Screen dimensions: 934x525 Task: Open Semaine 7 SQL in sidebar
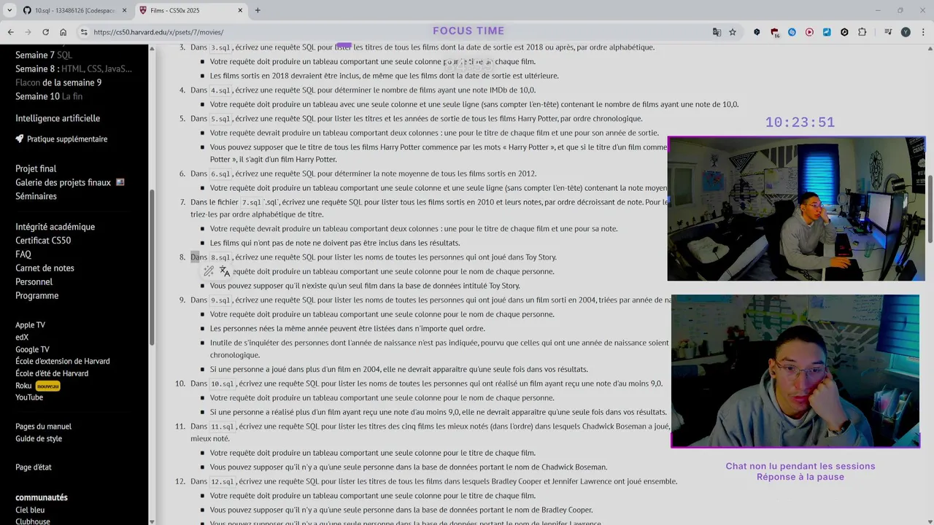tap(44, 55)
